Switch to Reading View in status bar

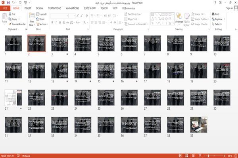[193, 156]
